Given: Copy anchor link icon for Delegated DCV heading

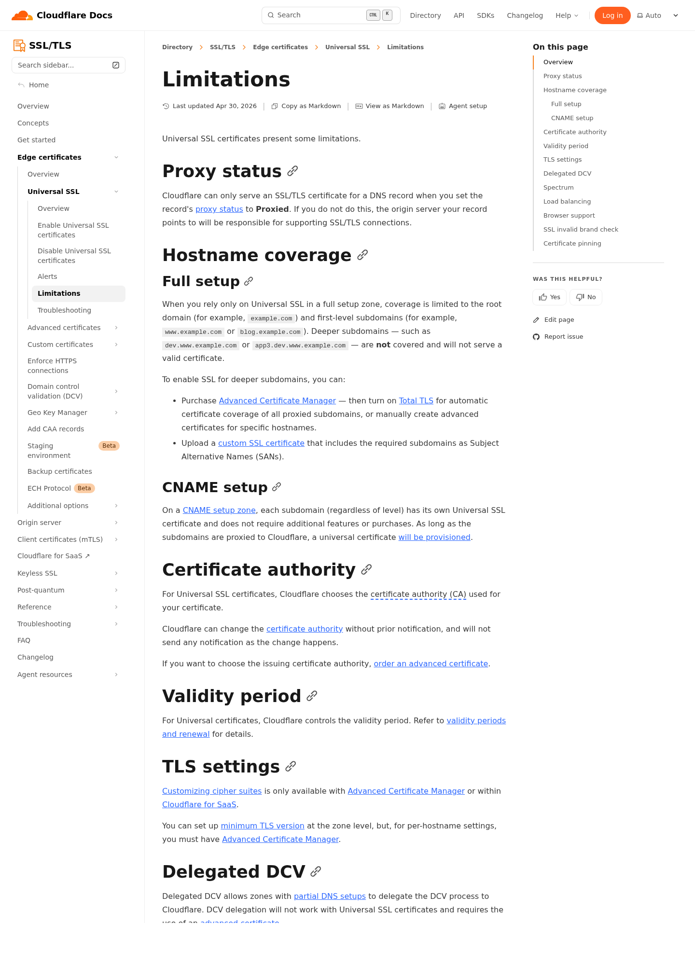Looking at the screenshot, I should click(x=316, y=871).
